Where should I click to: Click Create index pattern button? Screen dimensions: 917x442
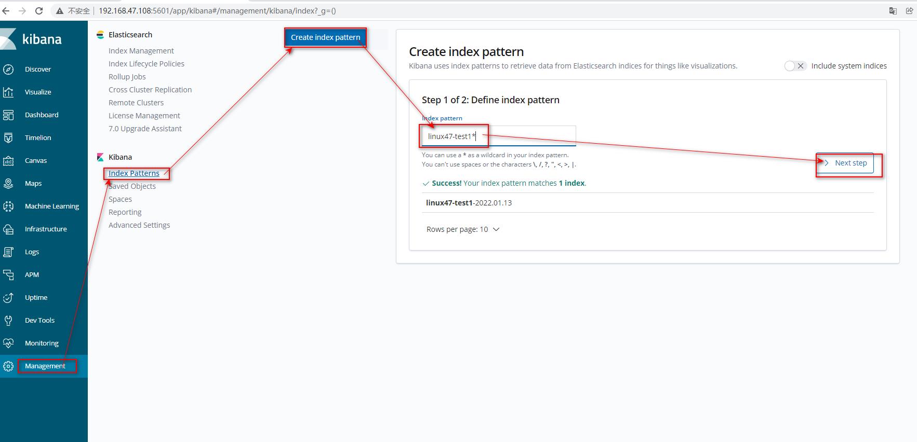pyautogui.click(x=325, y=37)
